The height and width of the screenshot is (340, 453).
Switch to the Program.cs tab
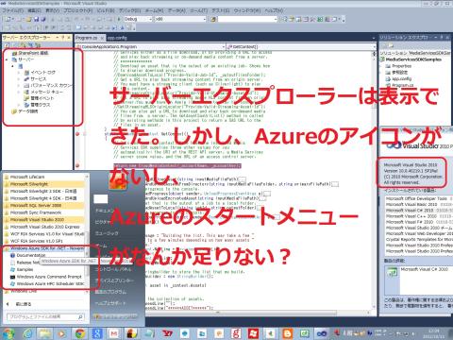[x=87, y=38]
